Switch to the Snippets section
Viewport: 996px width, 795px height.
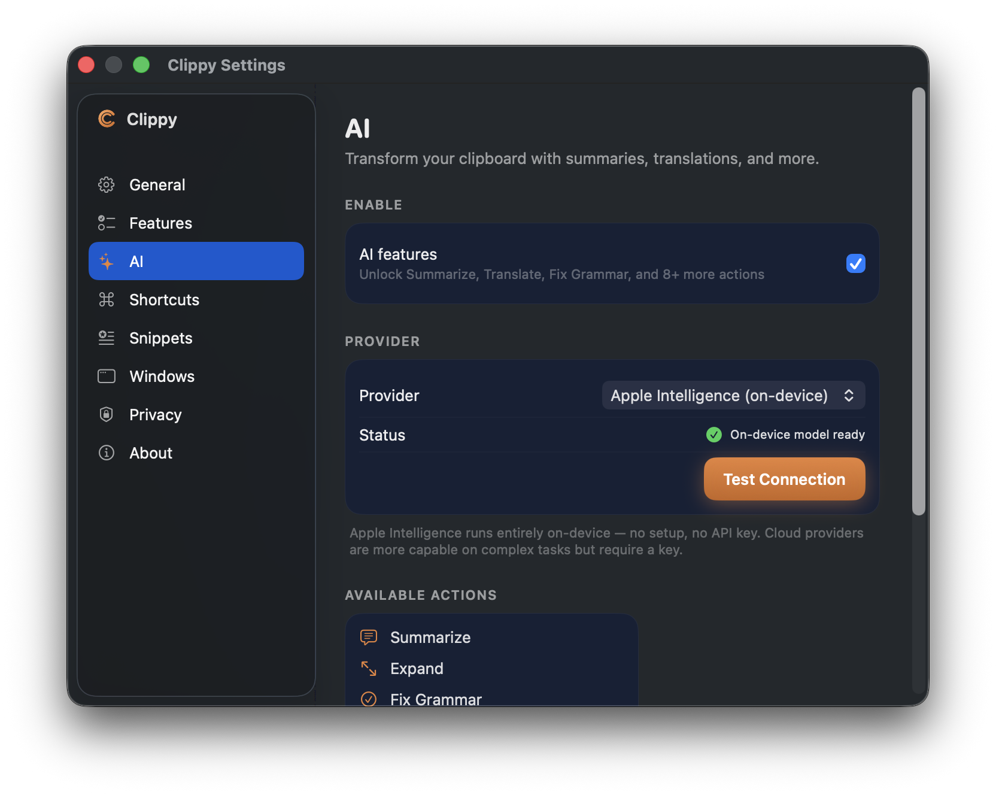coord(196,338)
